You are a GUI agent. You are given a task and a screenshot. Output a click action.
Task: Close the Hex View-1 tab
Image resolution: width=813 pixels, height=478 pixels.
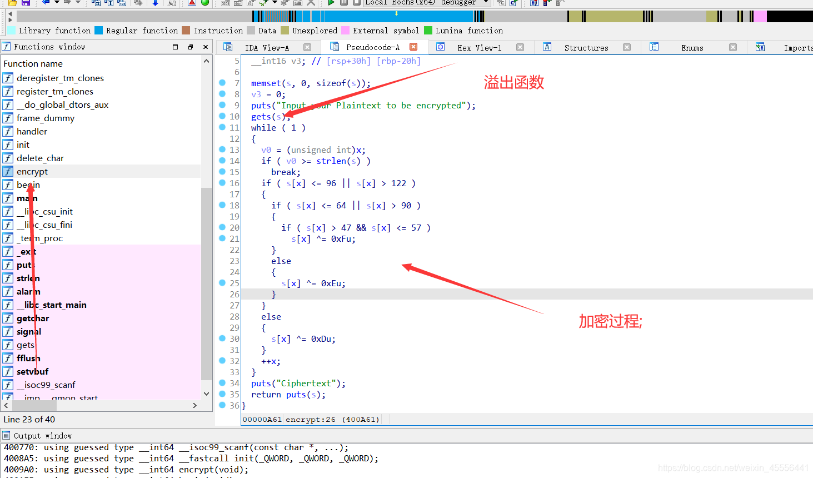coord(520,47)
